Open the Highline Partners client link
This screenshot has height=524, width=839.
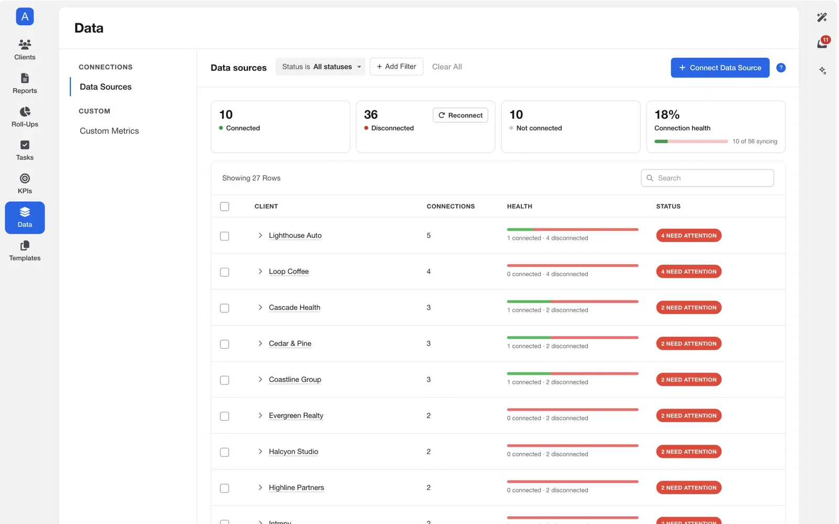(296, 488)
